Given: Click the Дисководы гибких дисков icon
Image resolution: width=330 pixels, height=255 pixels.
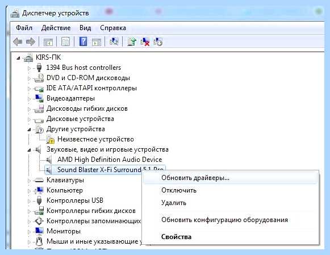Looking at the screenshot, I should (x=39, y=108).
